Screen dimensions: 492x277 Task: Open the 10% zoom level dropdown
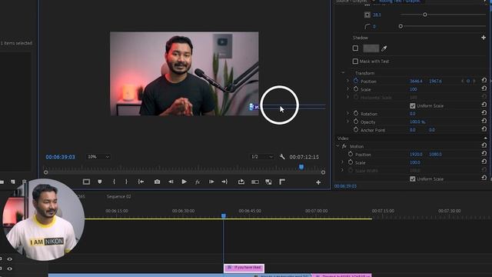pyautogui.click(x=98, y=157)
